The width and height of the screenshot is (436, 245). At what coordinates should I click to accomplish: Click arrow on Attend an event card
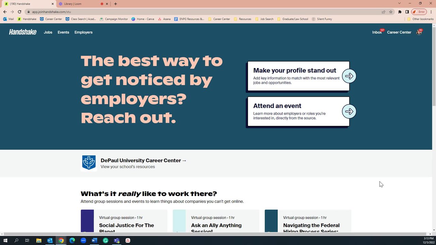(349, 112)
